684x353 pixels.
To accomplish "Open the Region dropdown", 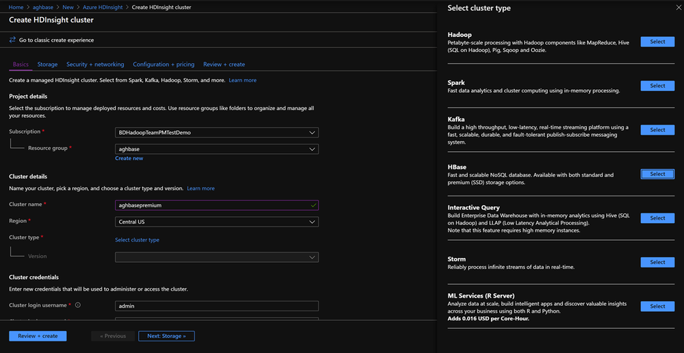I will pos(217,222).
